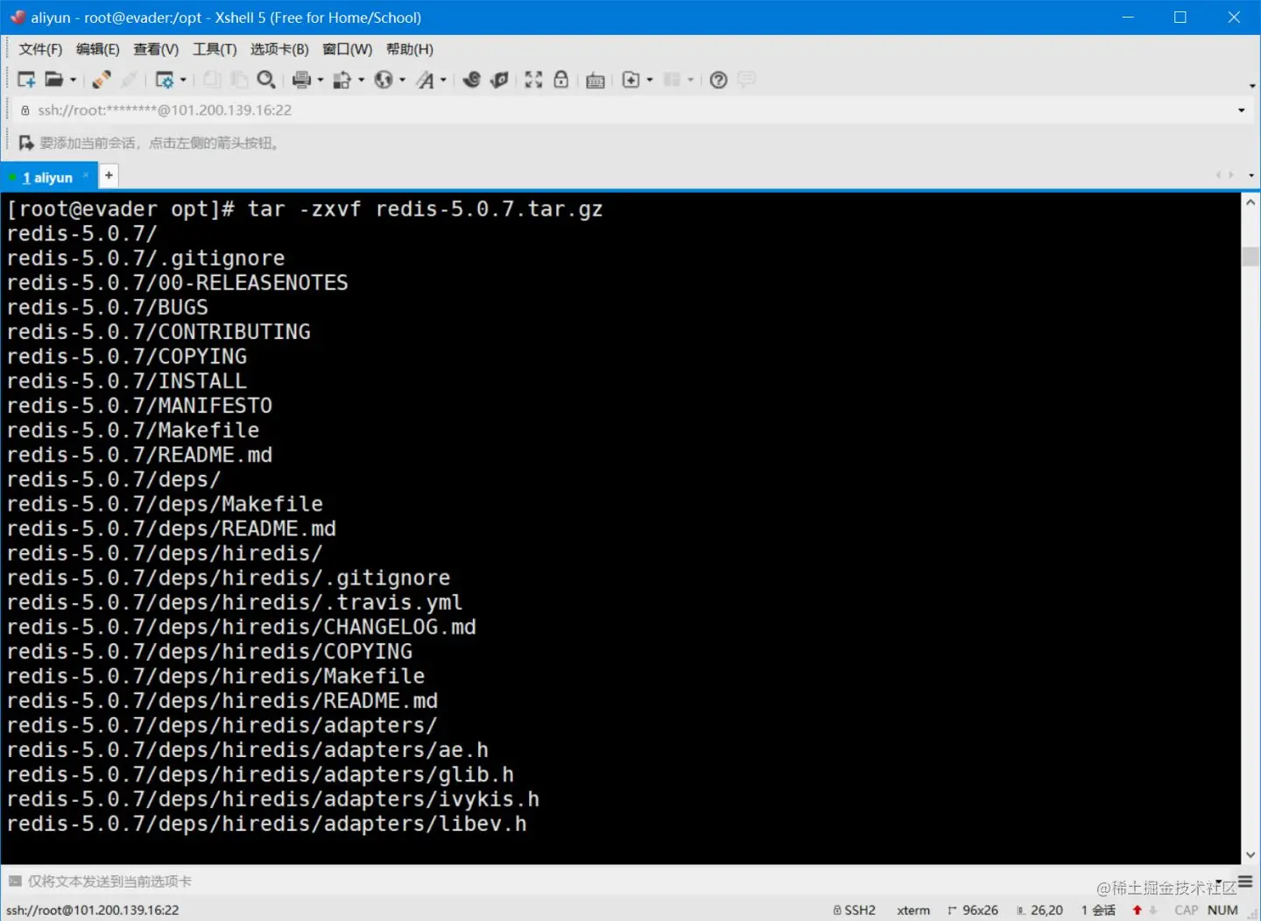This screenshot has height=921, width=1261.
Task: Expand the Open Session dropdown arrow
Action: [74, 80]
